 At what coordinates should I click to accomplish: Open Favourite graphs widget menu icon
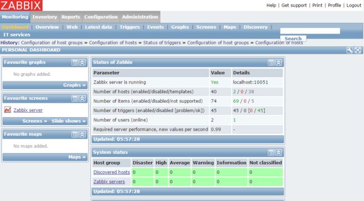74,63
